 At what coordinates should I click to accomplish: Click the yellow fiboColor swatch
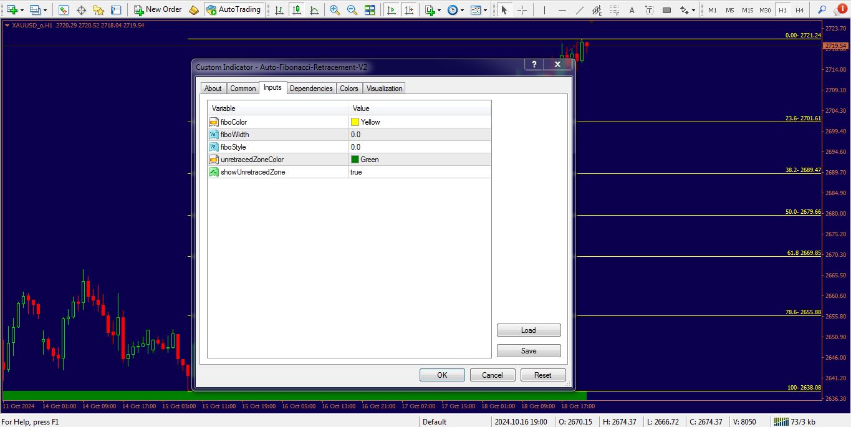(355, 122)
